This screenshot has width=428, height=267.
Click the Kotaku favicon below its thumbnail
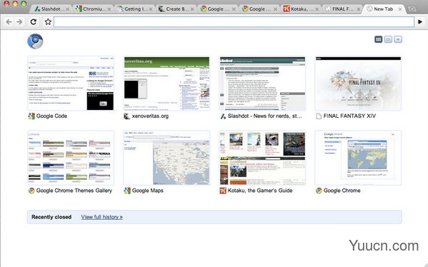click(223, 191)
